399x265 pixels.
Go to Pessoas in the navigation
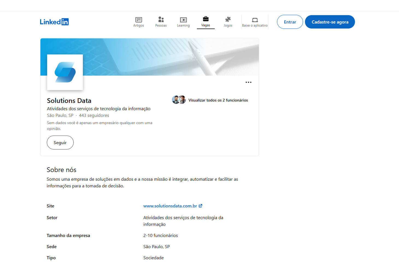tap(161, 22)
